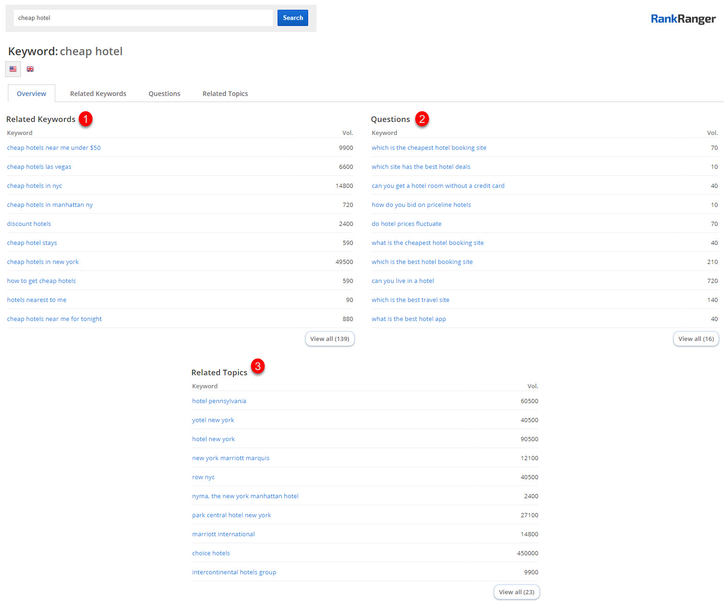Focus the keyword search input field

point(143,18)
